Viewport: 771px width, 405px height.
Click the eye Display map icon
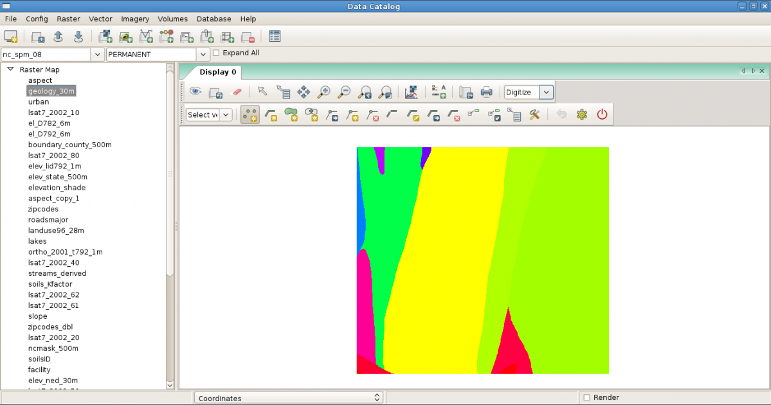pos(195,92)
